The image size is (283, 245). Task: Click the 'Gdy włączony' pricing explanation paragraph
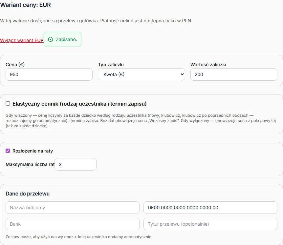(141, 121)
